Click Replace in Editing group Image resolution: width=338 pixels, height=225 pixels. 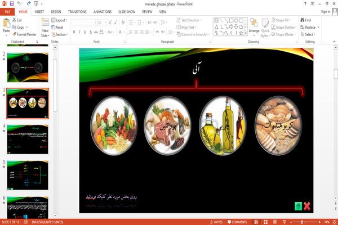(309, 28)
